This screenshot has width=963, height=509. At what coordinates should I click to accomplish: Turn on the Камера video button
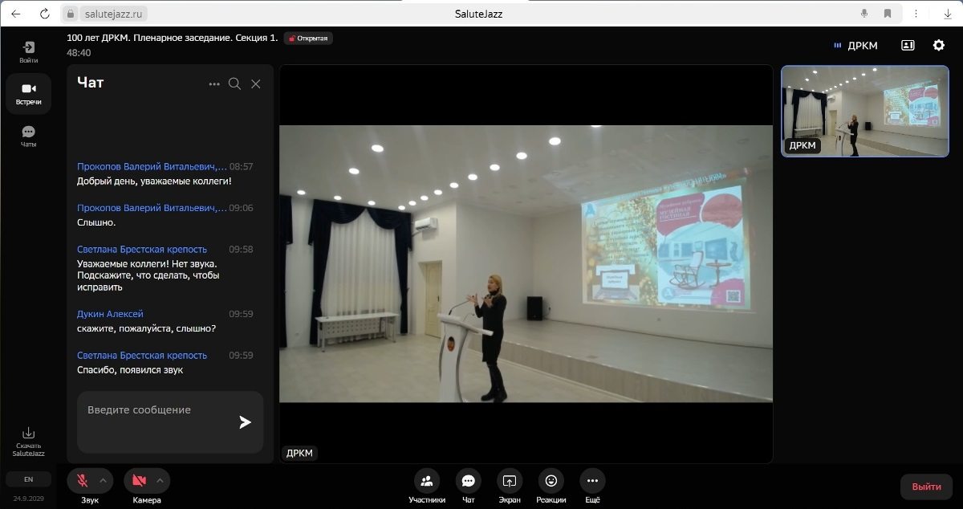pos(139,481)
